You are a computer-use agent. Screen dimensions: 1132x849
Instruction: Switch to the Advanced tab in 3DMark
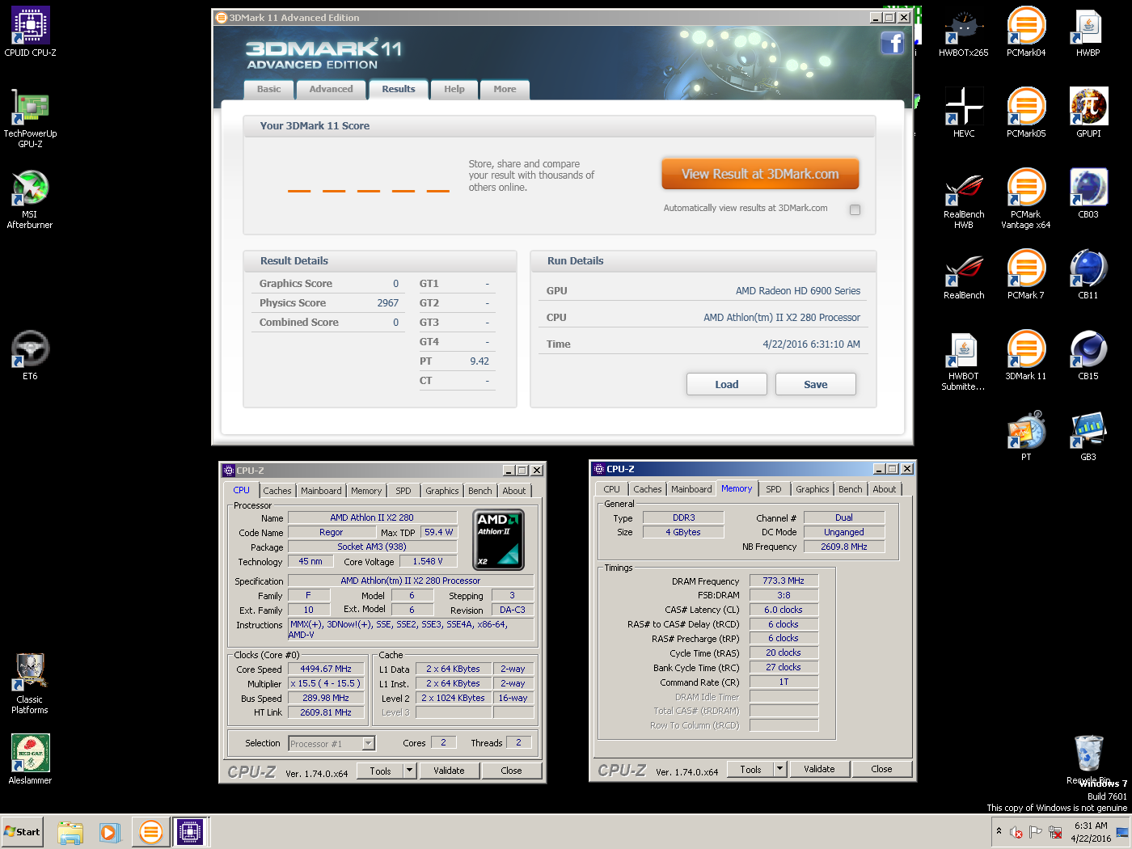tap(332, 89)
